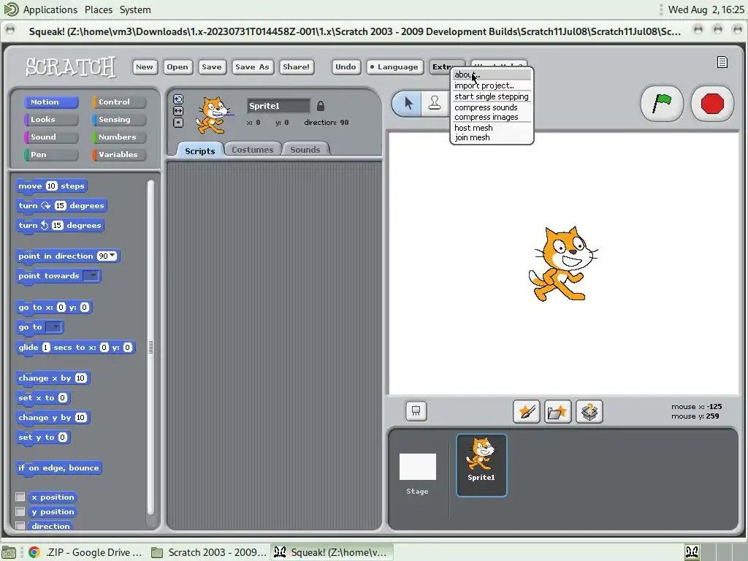
Task: Select the Control block category
Action: (119, 102)
